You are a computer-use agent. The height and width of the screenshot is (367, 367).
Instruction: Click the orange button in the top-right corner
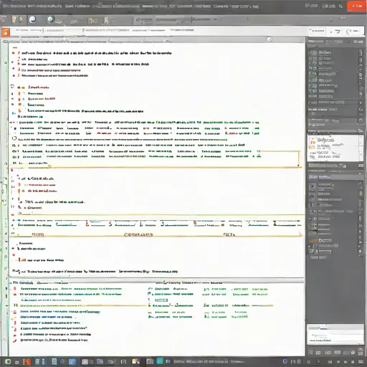point(356,6)
